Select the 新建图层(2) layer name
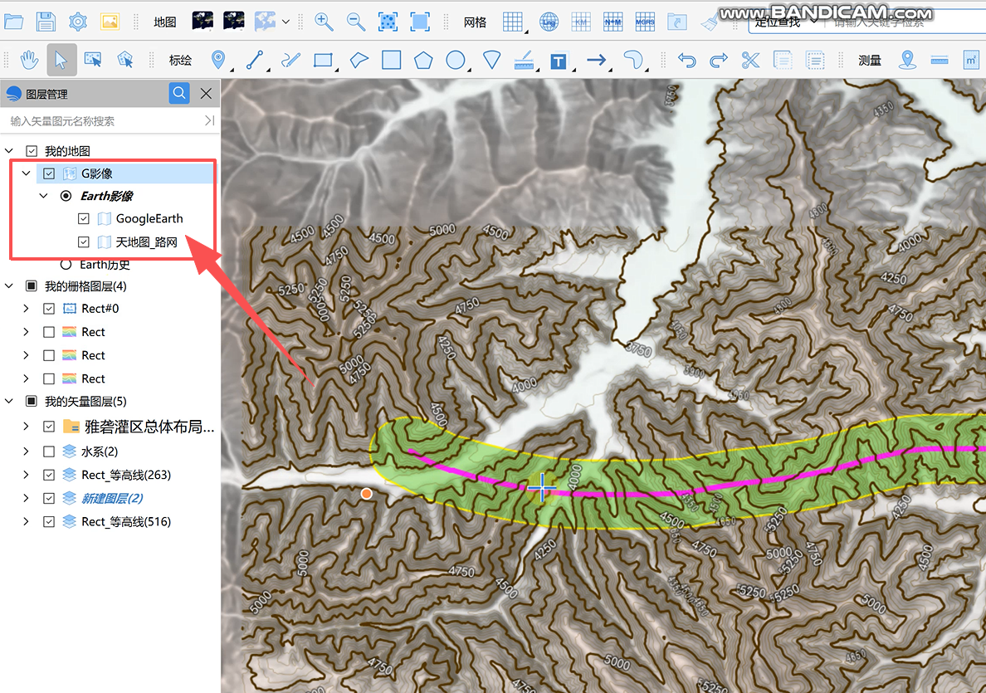The image size is (986, 693). [112, 498]
